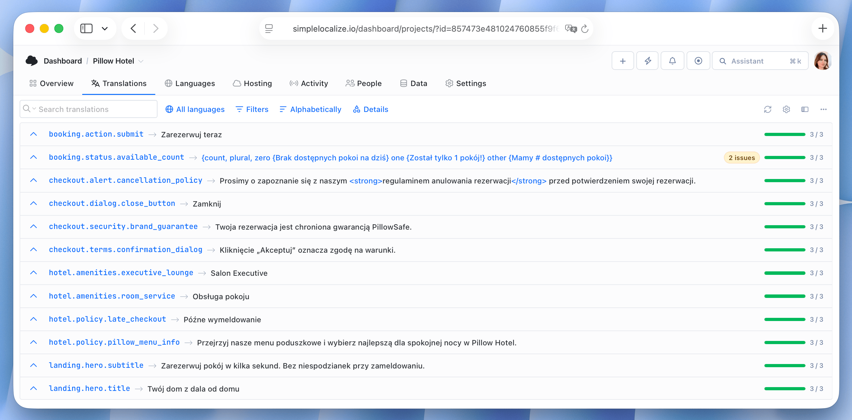Click the 'Późne wymeldowanie' translation text
The width and height of the screenshot is (852, 420).
pyautogui.click(x=222, y=319)
